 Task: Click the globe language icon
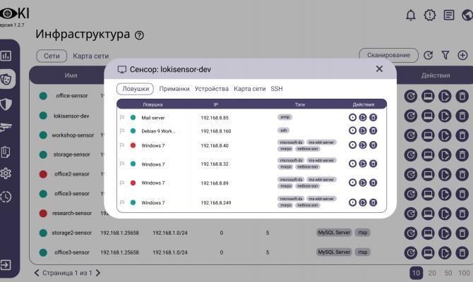467,15
